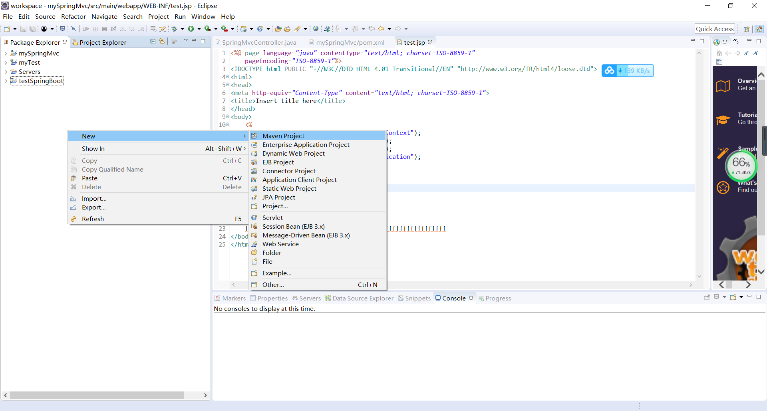Open the Run button dropdown arrow
The height and width of the screenshot is (411, 767).
(x=199, y=29)
